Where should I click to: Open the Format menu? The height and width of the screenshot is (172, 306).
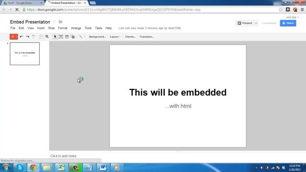63,28
